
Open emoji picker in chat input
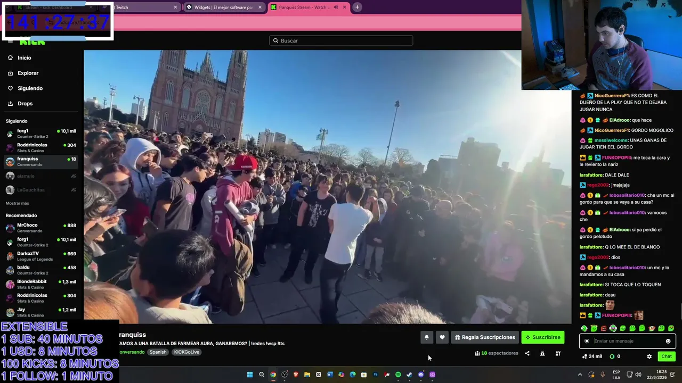[x=668, y=342]
